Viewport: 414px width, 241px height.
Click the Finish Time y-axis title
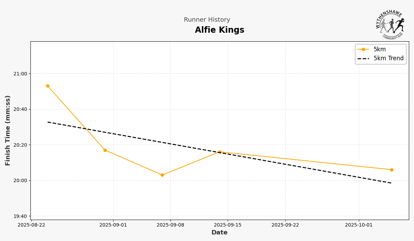[x=8, y=130]
